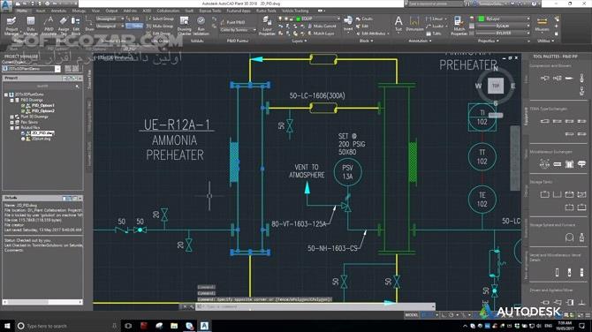
Task: Open the ByLayer lineweight dropdown
Action: tap(504, 26)
